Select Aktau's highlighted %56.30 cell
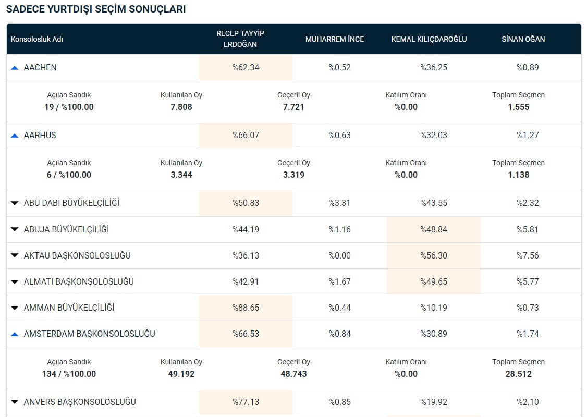The width and height of the screenshot is (587, 417). [434, 255]
